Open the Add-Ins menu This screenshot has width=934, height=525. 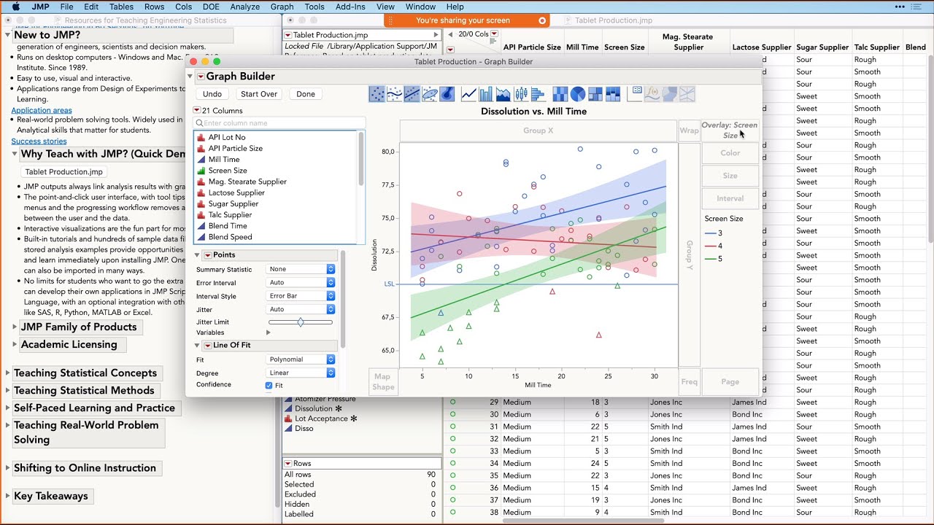click(350, 7)
